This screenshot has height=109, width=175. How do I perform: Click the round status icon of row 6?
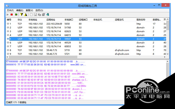(x=8, y=43)
